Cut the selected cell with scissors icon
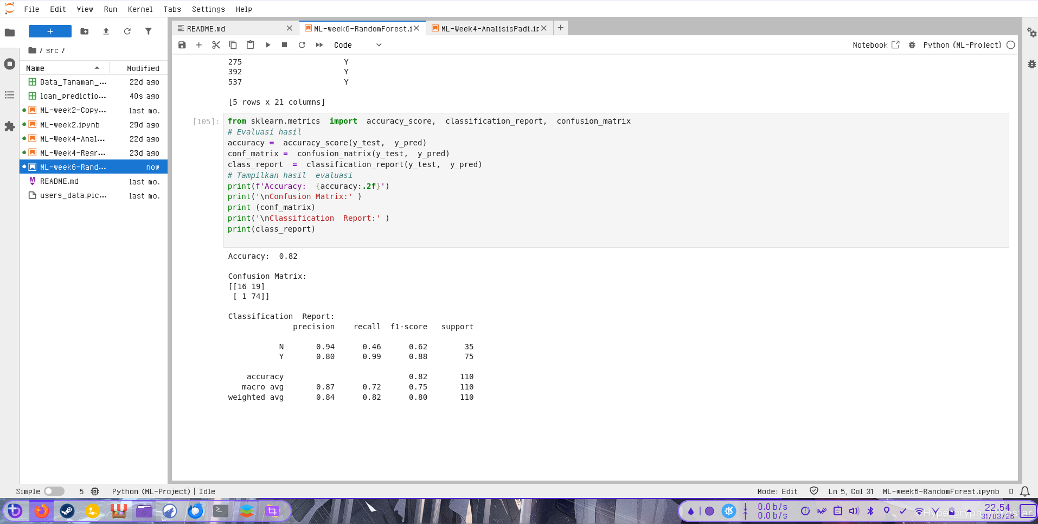This screenshot has width=1038, height=524. (x=216, y=45)
